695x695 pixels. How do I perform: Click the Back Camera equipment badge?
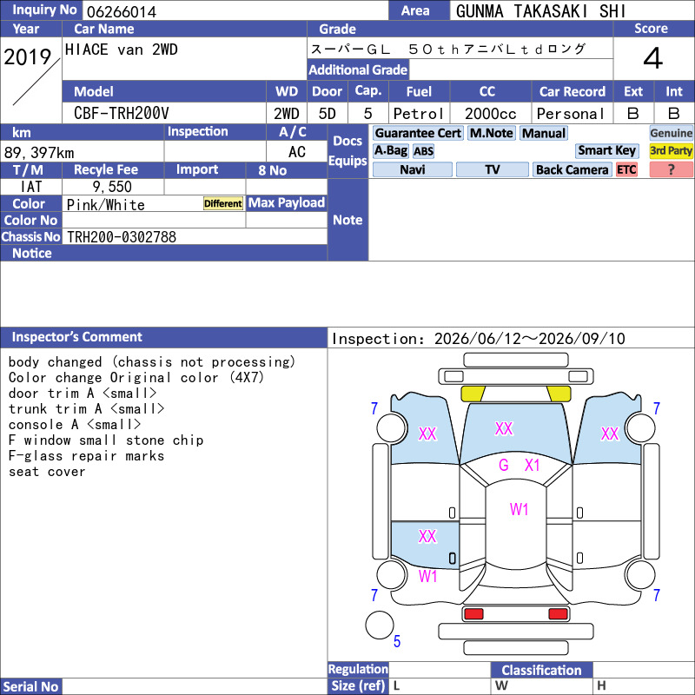[572, 169]
